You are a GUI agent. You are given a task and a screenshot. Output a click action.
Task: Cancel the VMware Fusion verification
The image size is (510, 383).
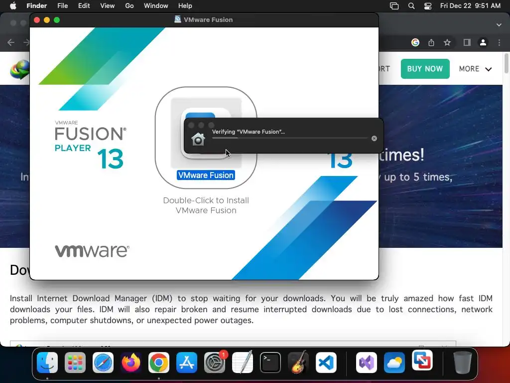tap(374, 139)
